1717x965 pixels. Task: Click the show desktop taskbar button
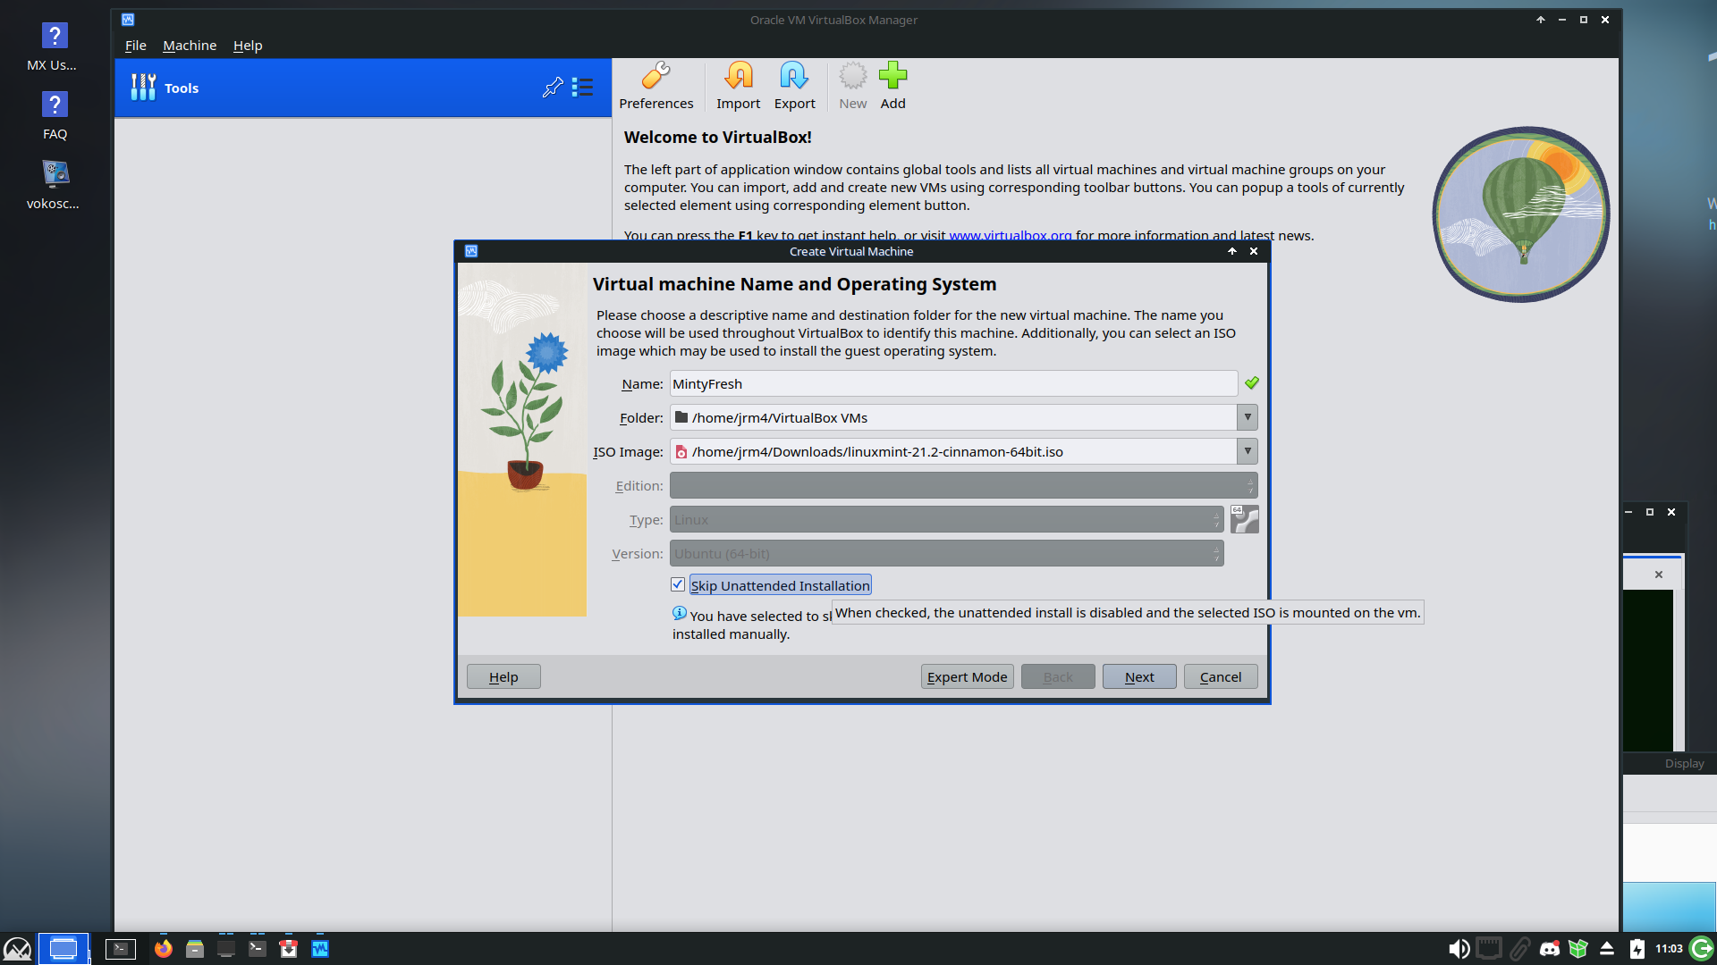click(63, 949)
